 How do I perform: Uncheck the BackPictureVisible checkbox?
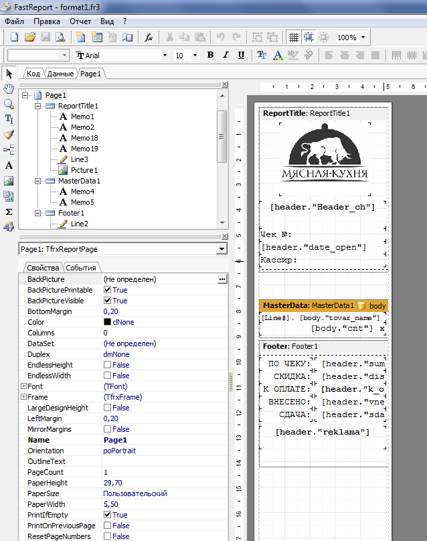click(x=107, y=301)
